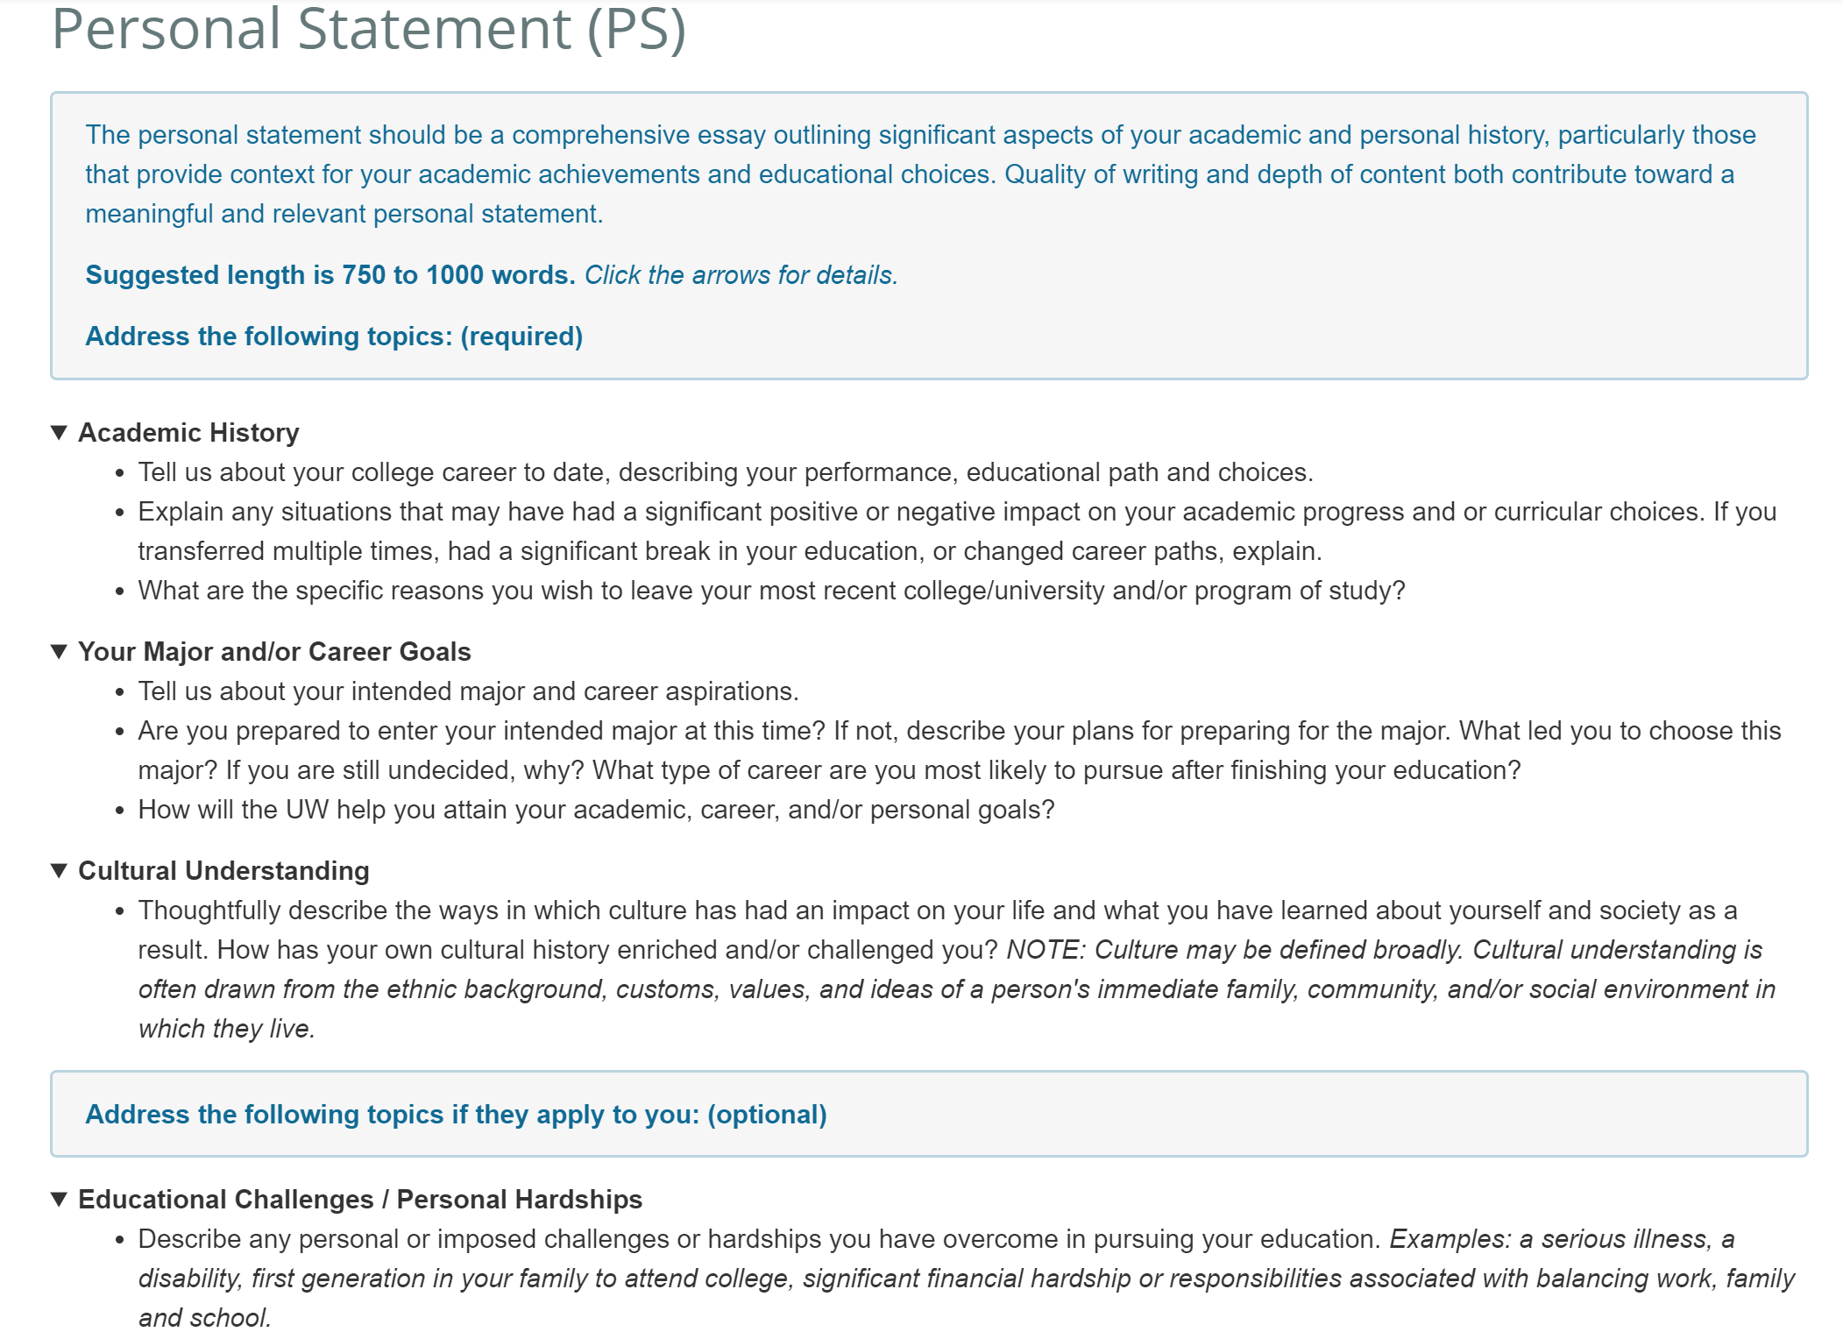
Task: Click 'Address the following topics: (required)' heading
Action: [334, 337]
